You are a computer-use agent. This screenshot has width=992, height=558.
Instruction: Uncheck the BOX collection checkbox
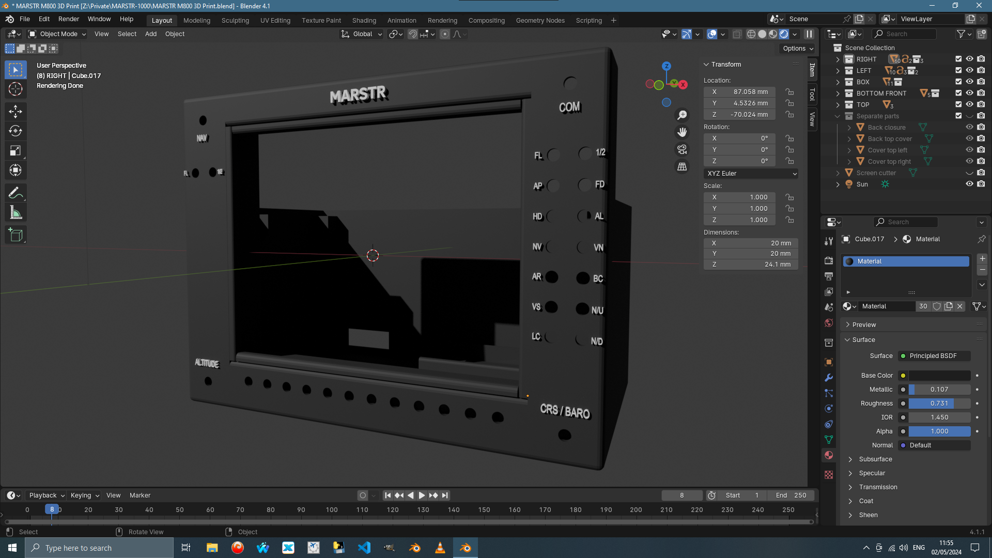[958, 82]
